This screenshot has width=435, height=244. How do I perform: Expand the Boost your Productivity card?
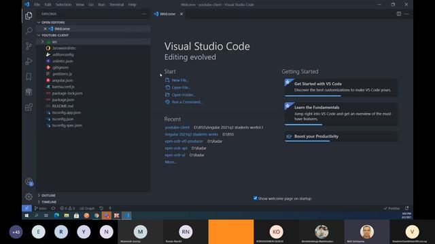coord(341,137)
